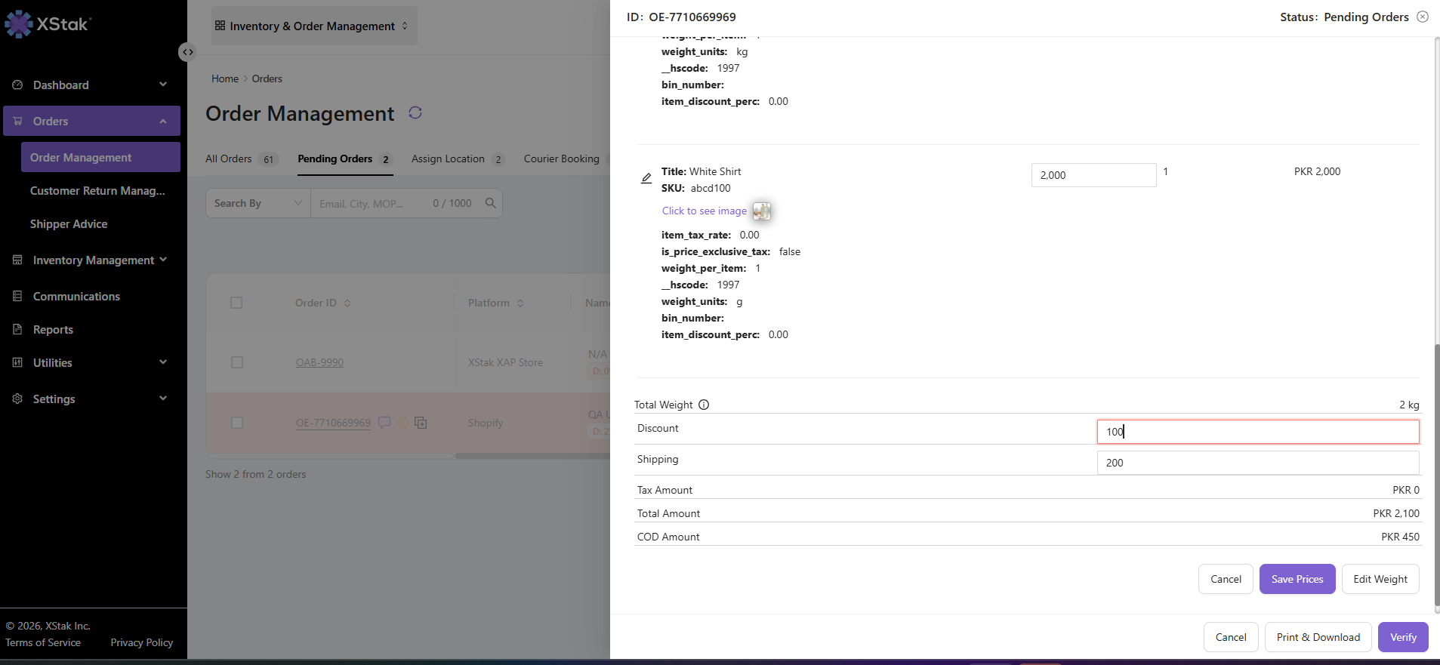This screenshot has width=1440, height=665.
Task: Click the Dashboard sidebar icon
Action: 17,85
